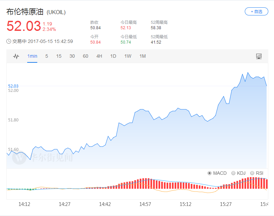This screenshot has height=216, width=274.
Task: Click the 52.00 price axis label
Action: click(13, 91)
